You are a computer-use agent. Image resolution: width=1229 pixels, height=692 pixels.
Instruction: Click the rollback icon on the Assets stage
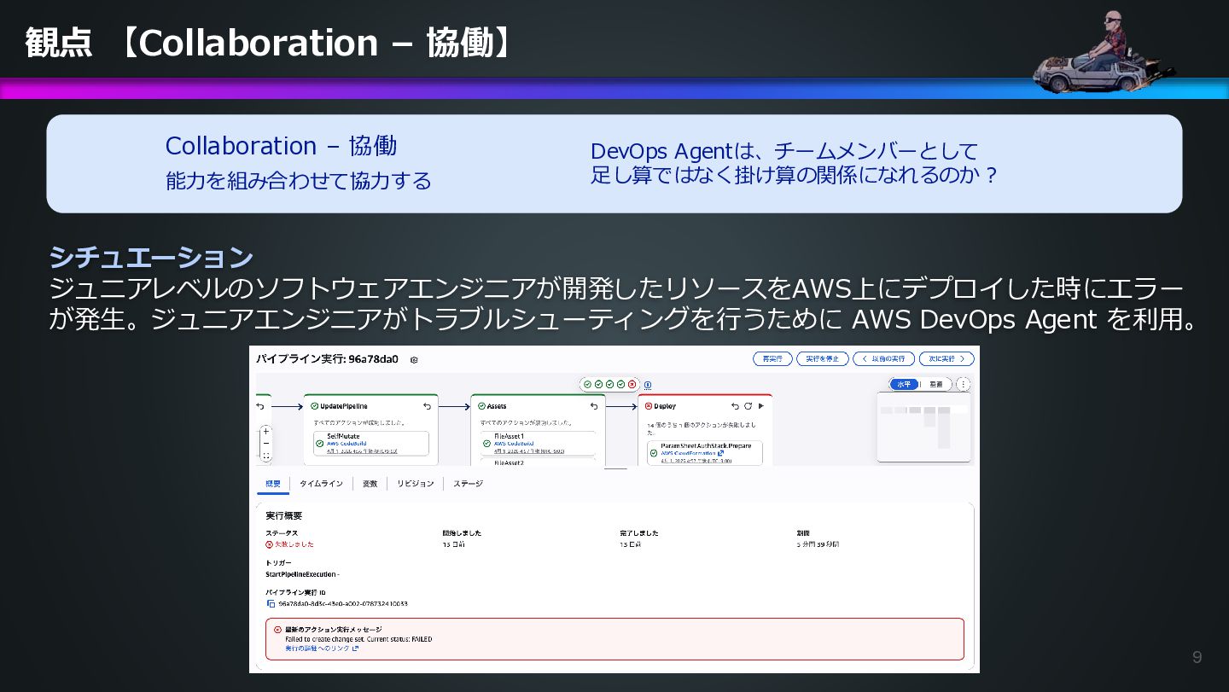pyautogui.click(x=594, y=406)
